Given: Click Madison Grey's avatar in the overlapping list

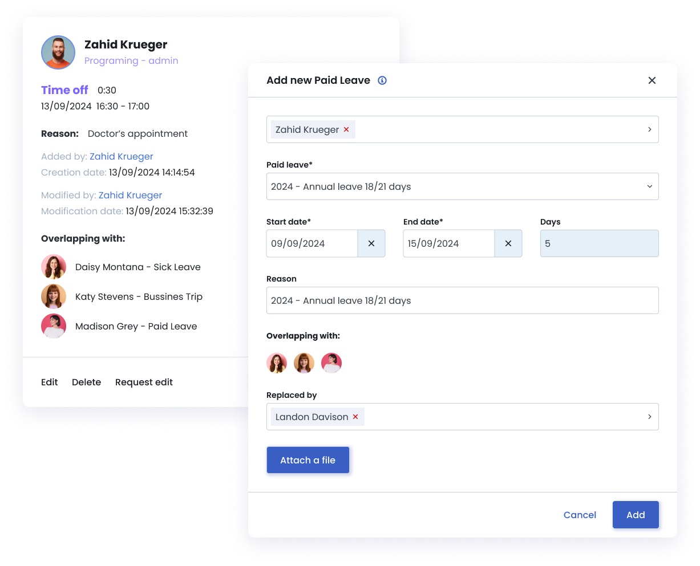Looking at the screenshot, I should coord(54,326).
